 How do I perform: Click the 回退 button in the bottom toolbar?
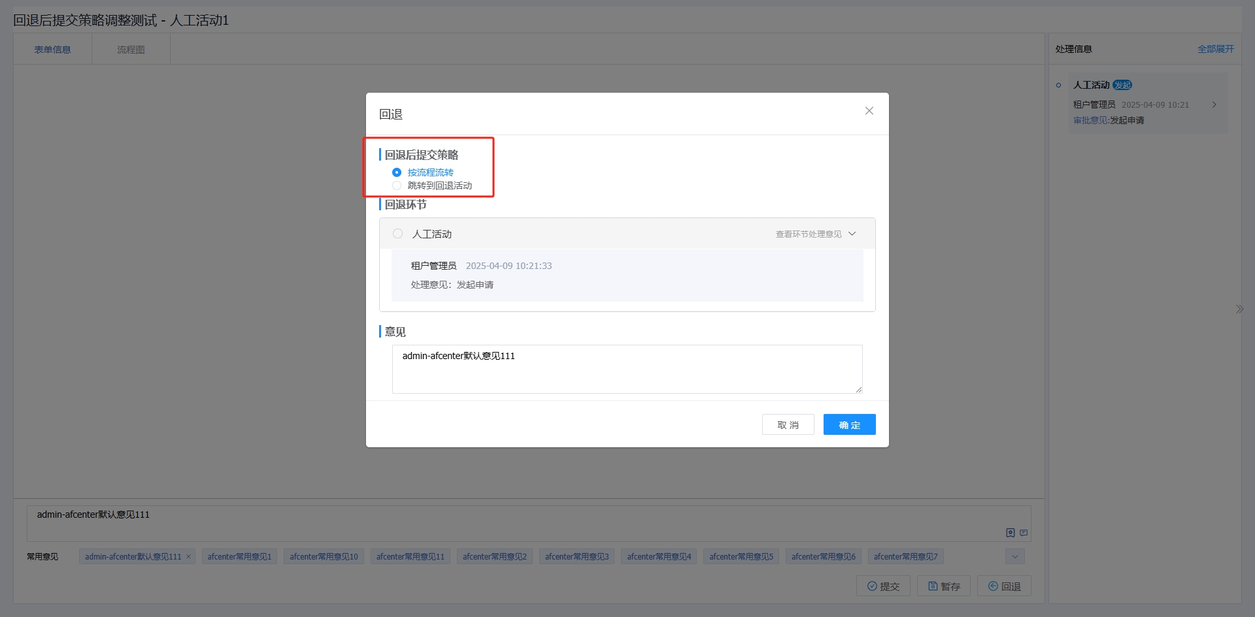(x=1004, y=586)
